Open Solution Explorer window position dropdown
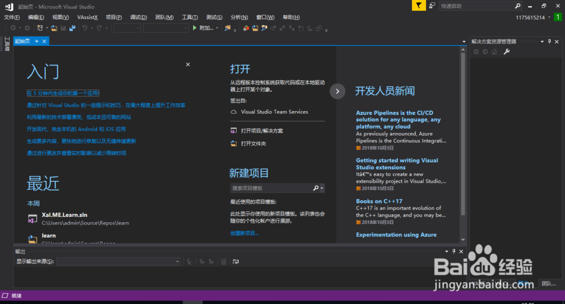 pyautogui.click(x=542, y=41)
